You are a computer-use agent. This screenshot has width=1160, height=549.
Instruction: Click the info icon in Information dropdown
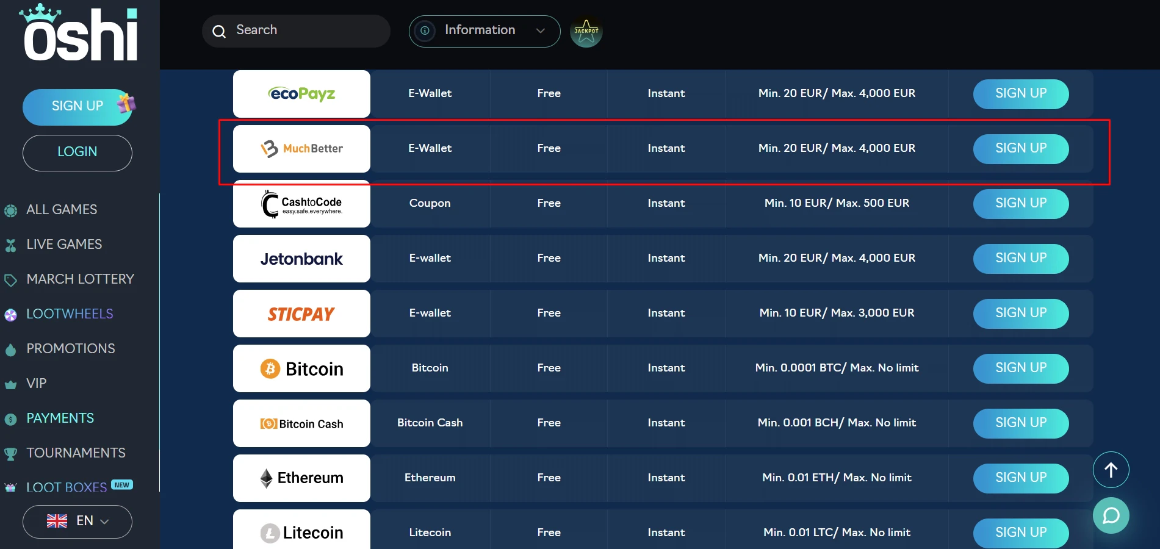click(x=425, y=30)
